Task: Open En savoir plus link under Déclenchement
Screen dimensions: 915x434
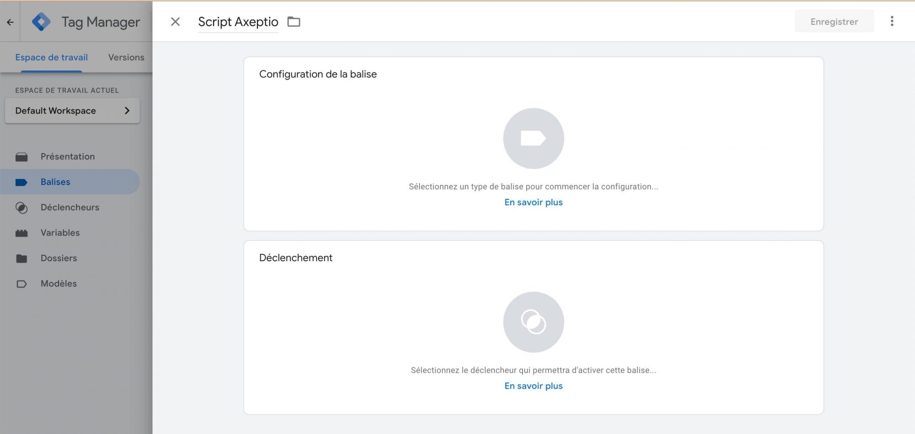Action: [533, 386]
